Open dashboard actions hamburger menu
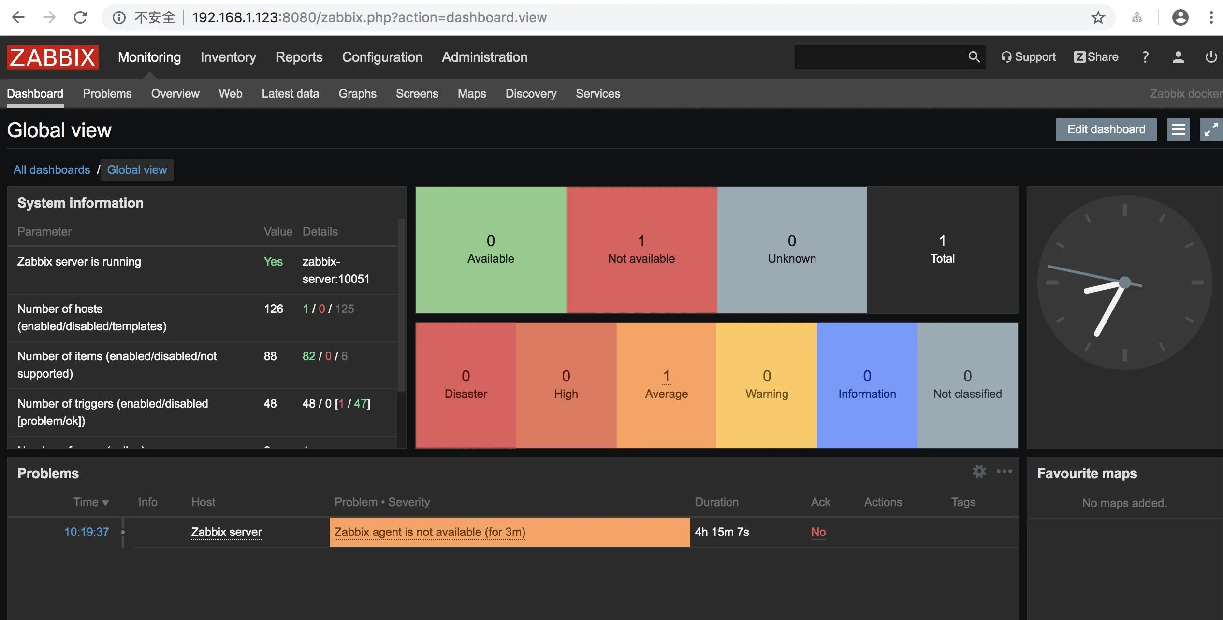The image size is (1223, 620). click(x=1178, y=129)
